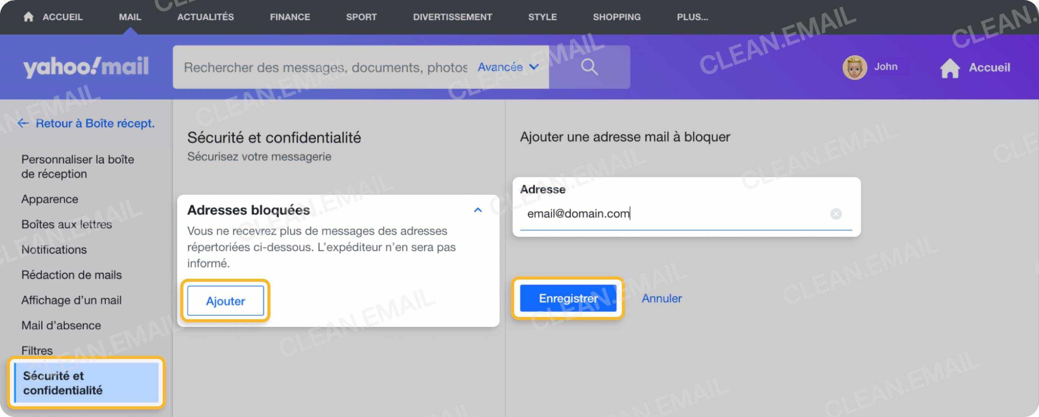
Task: Open the SHOPPING navigation item
Action: click(x=616, y=17)
